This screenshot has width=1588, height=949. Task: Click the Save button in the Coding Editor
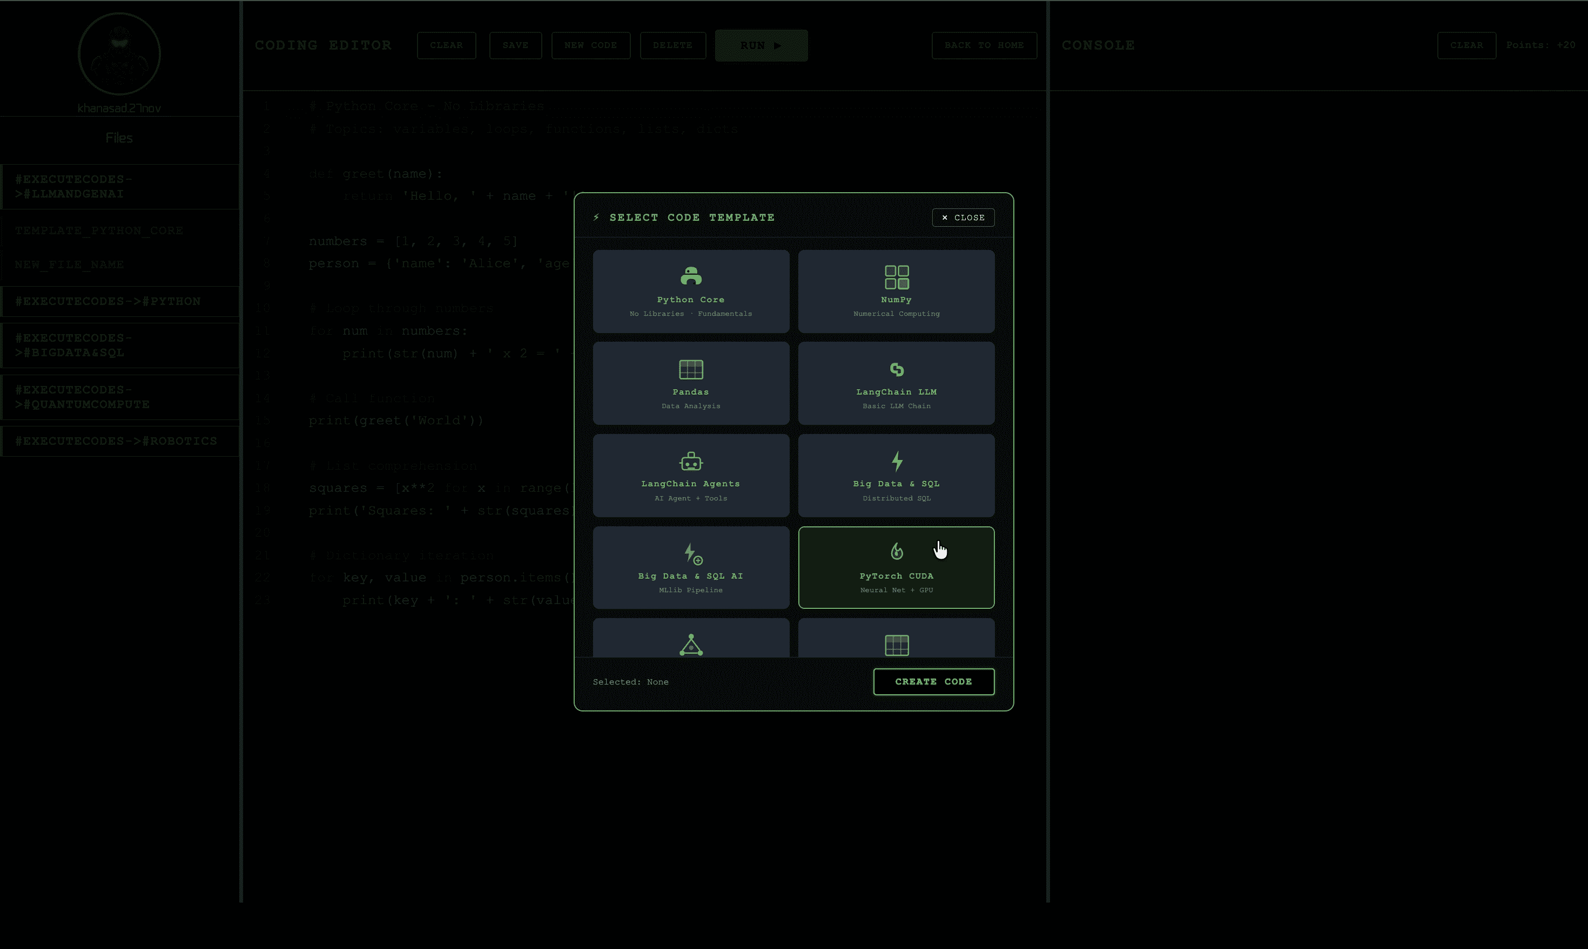pos(516,45)
